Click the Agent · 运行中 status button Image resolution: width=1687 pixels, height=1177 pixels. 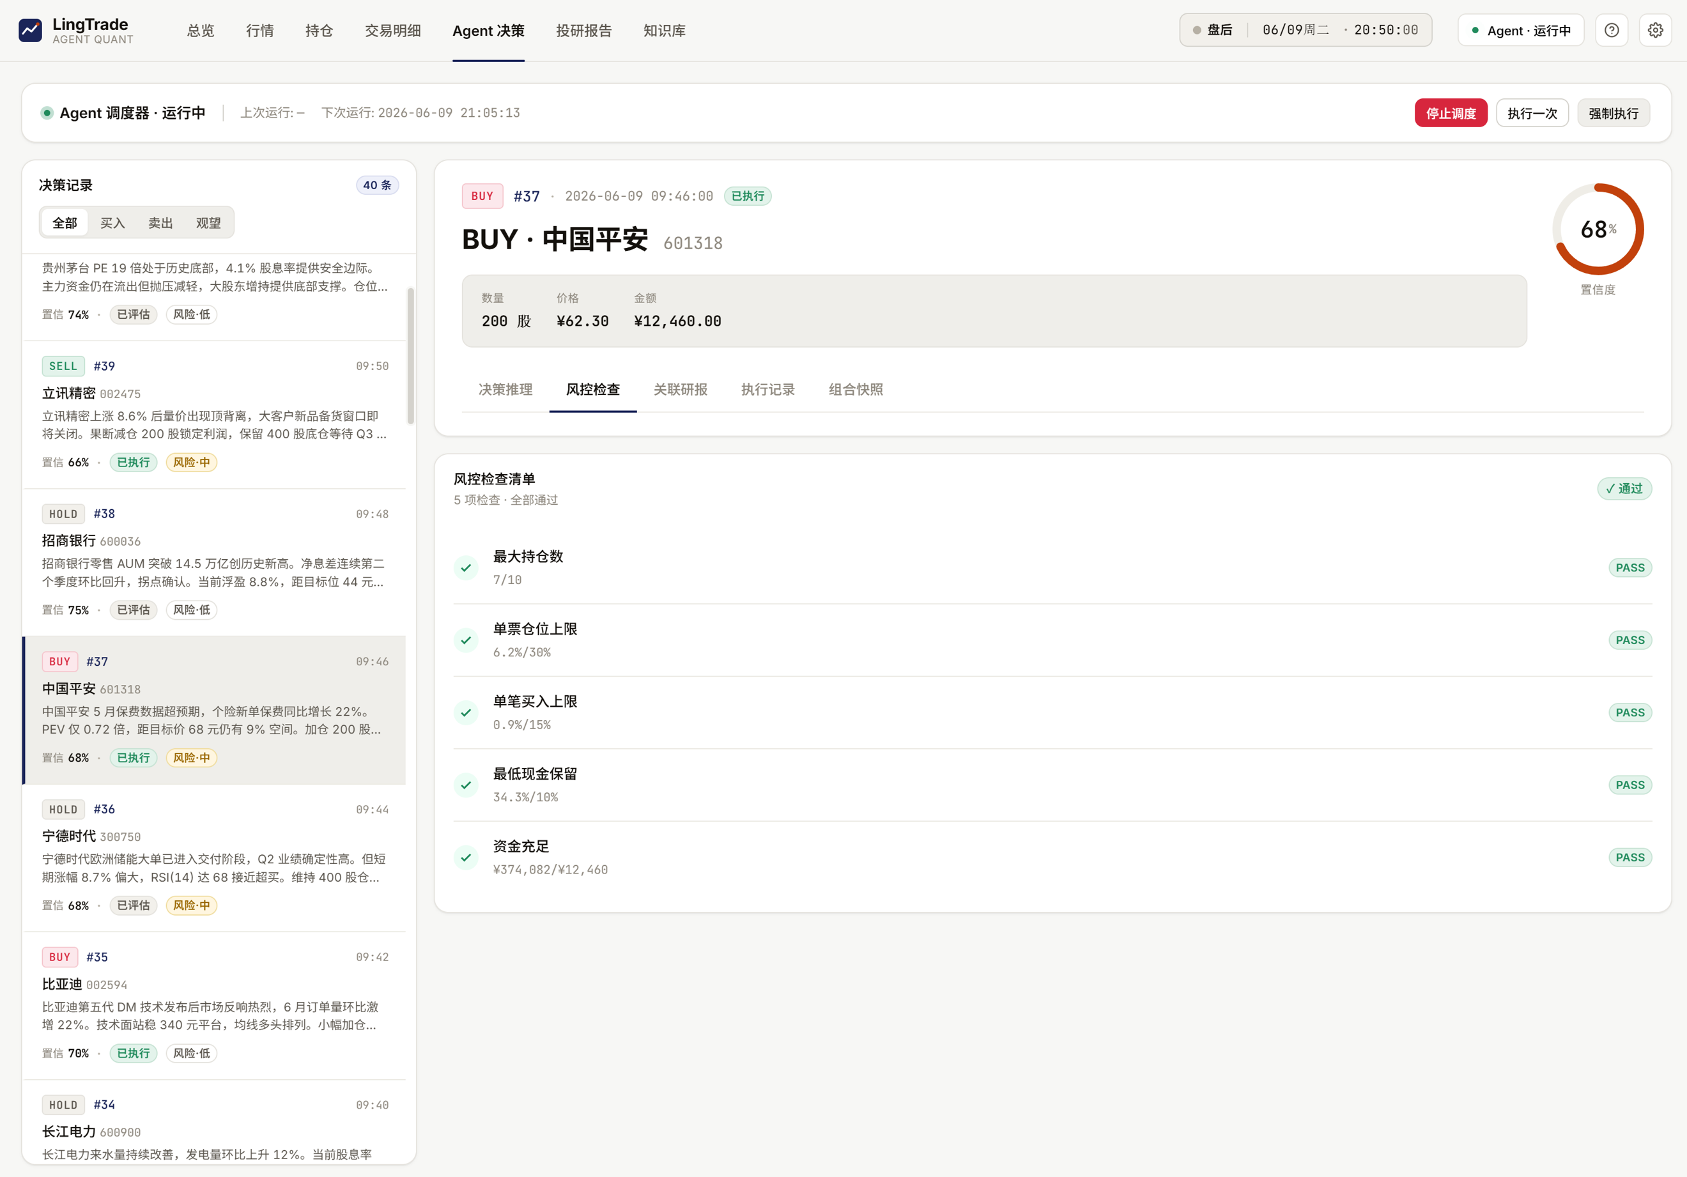pos(1521,30)
